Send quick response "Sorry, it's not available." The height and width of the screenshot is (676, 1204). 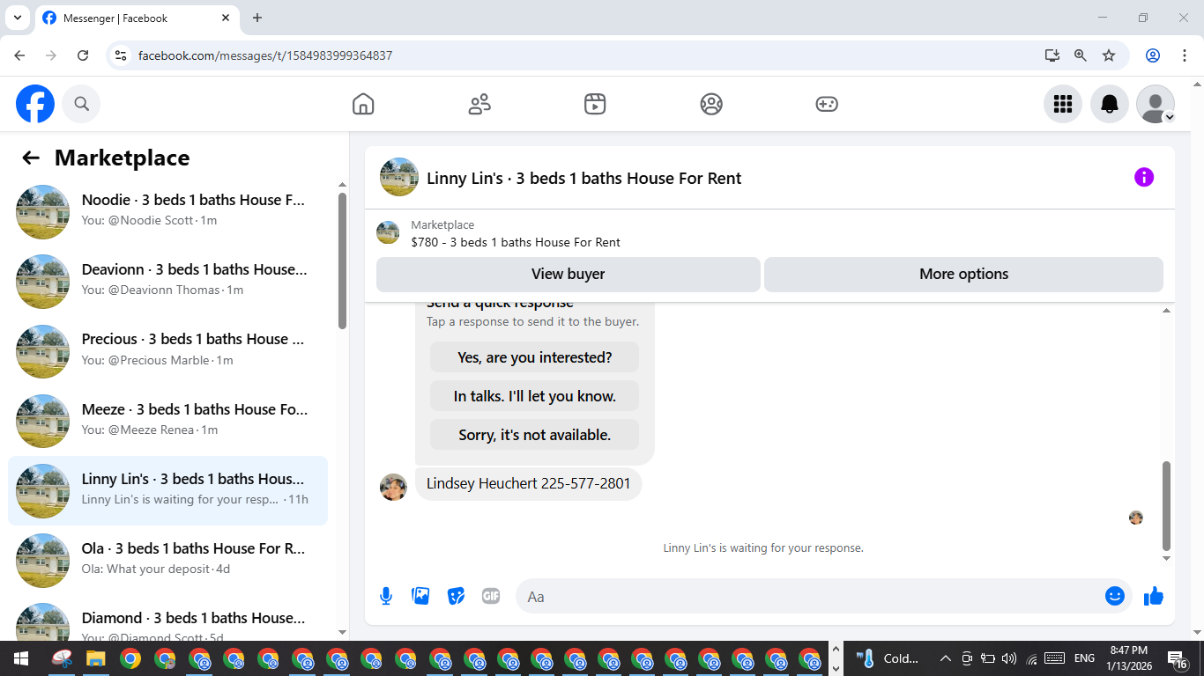(534, 435)
